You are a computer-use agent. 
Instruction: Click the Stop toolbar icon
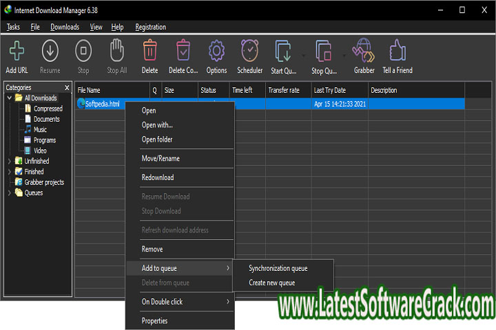[83, 50]
